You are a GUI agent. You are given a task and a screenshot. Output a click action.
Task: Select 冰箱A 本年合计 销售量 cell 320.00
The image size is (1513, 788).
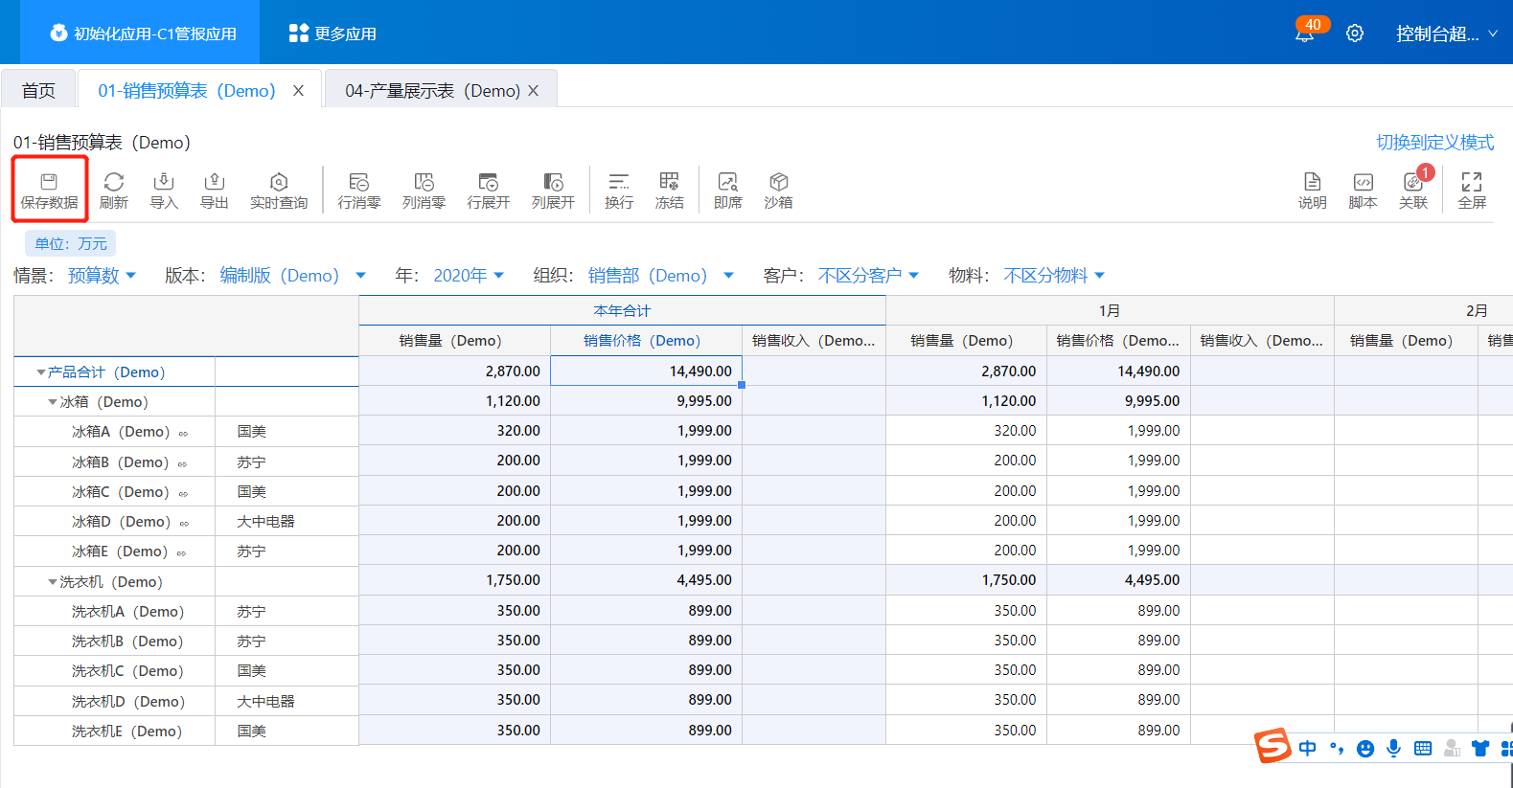tap(454, 431)
